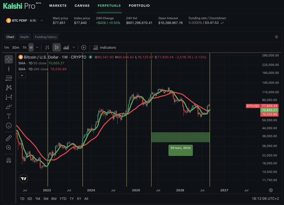Image resolution: width=284 pixels, height=205 pixels.
Task: Select the SMA 200 close indicator legend
Action: click(42, 69)
